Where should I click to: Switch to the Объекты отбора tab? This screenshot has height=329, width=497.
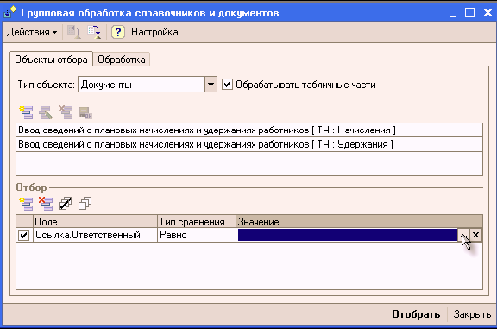pyautogui.click(x=51, y=60)
